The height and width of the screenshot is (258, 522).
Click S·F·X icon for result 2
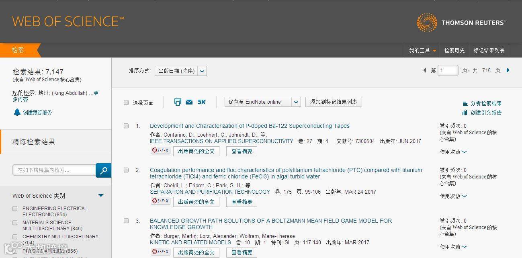coord(161,201)
